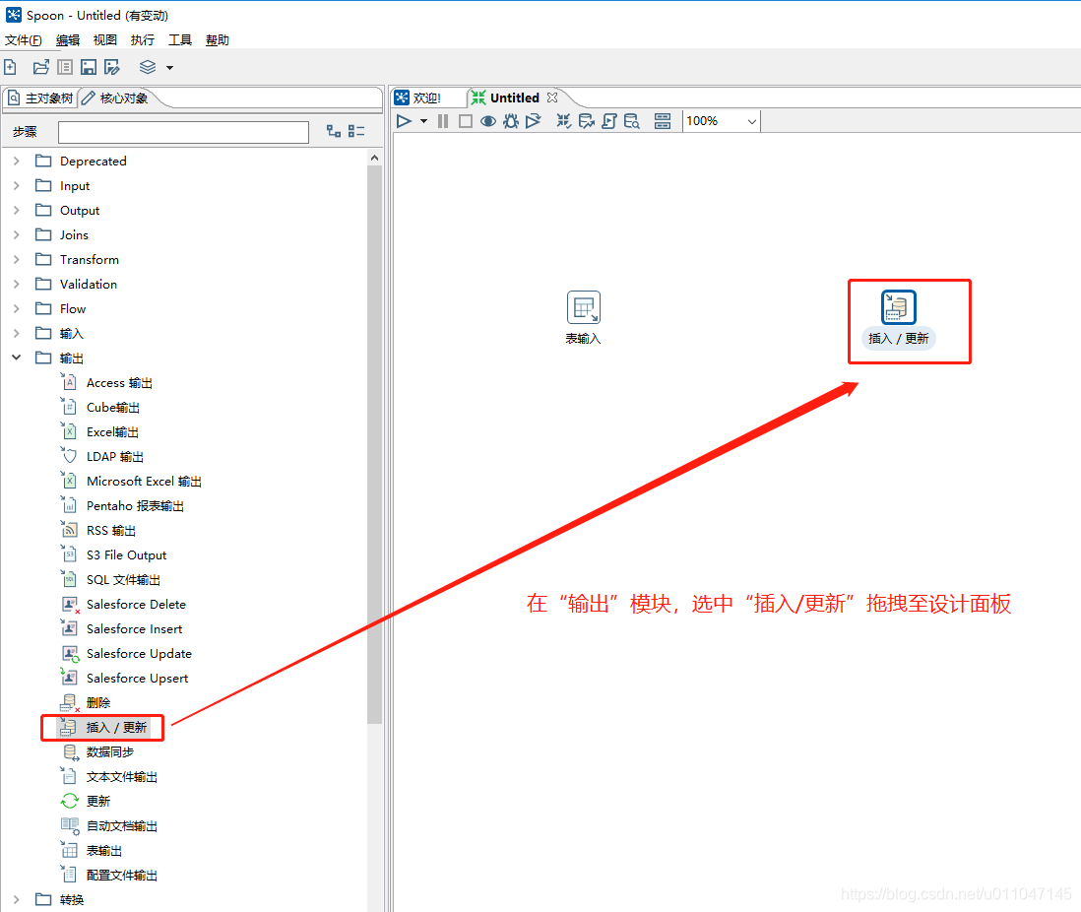The image size is (1081, 912).
Task: Select the Pentaho 报表输出 step
Action: point(135,505)
